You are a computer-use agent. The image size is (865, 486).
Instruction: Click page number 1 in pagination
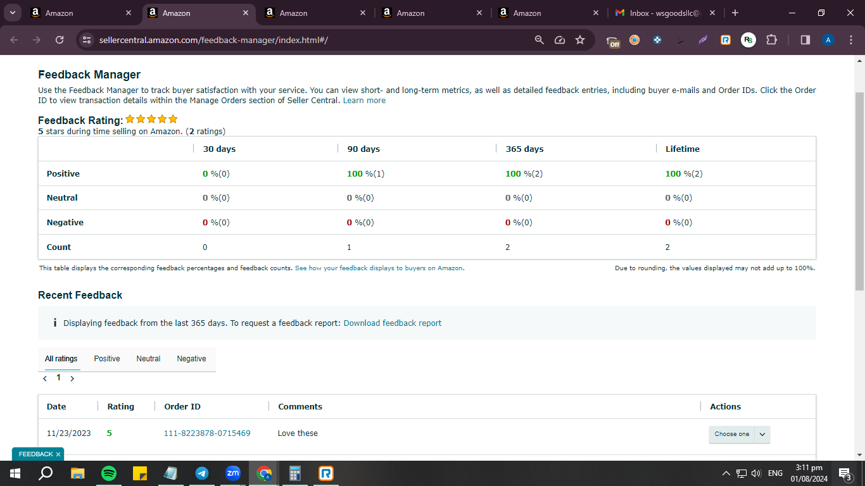[x=58, y=378]
